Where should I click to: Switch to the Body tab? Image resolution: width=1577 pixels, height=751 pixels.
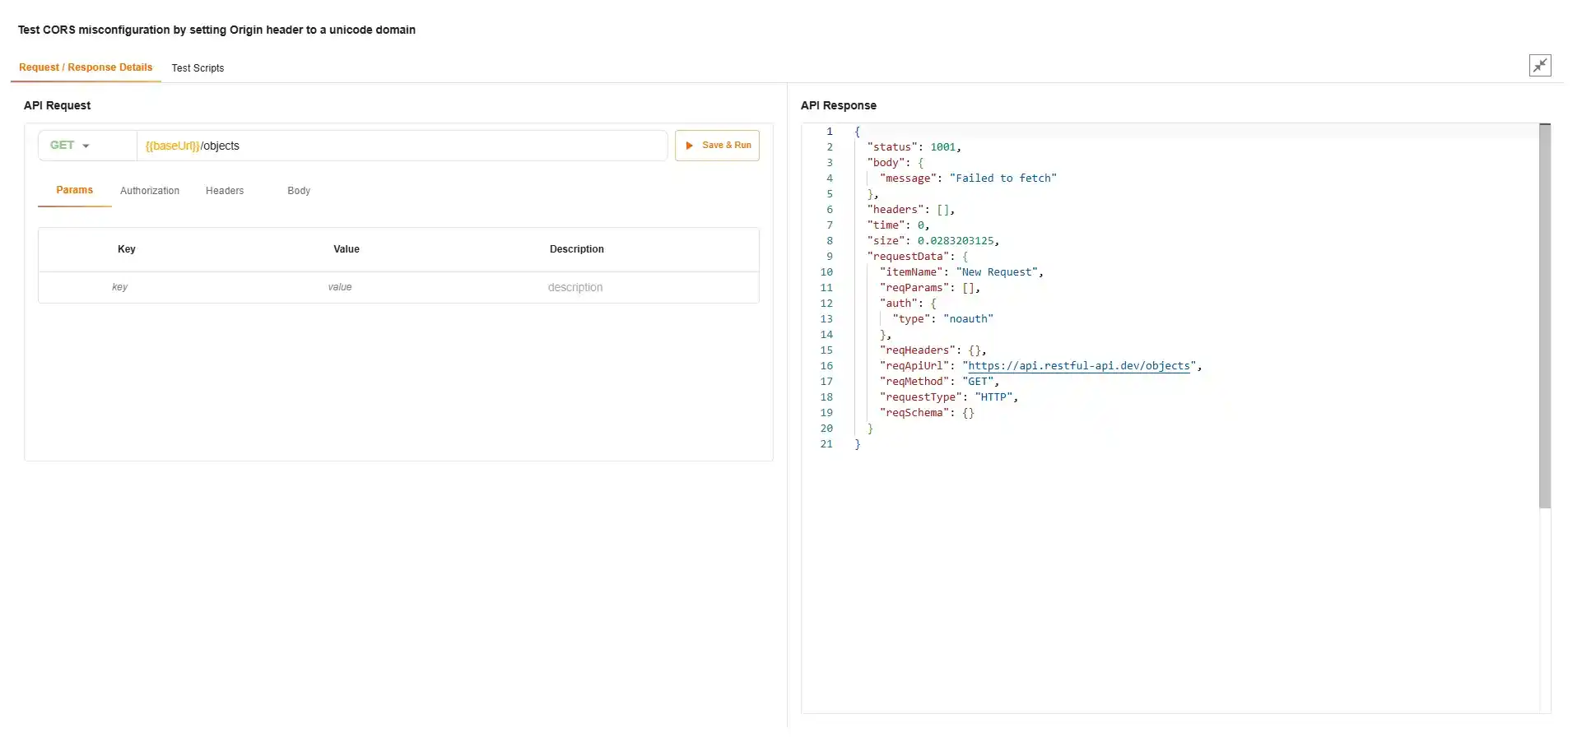click(299, 191)
